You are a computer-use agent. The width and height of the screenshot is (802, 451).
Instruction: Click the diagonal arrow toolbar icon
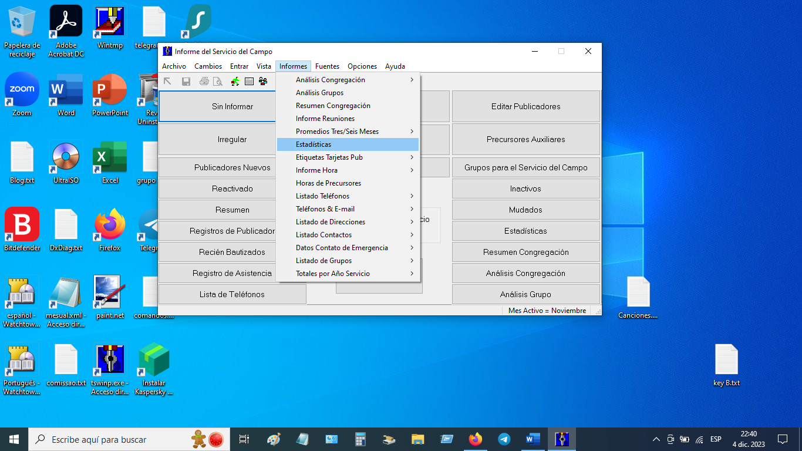coord(167,82)
